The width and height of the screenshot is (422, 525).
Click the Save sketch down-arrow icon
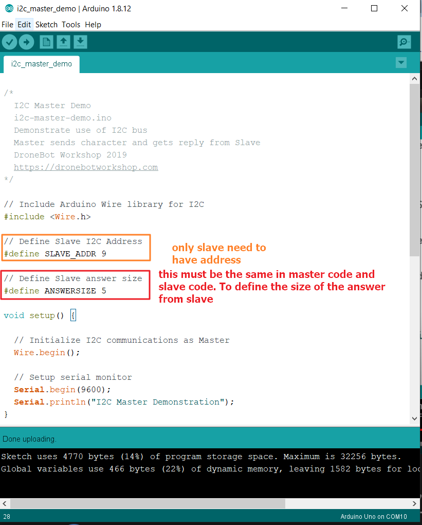click(x=80, y=42)
